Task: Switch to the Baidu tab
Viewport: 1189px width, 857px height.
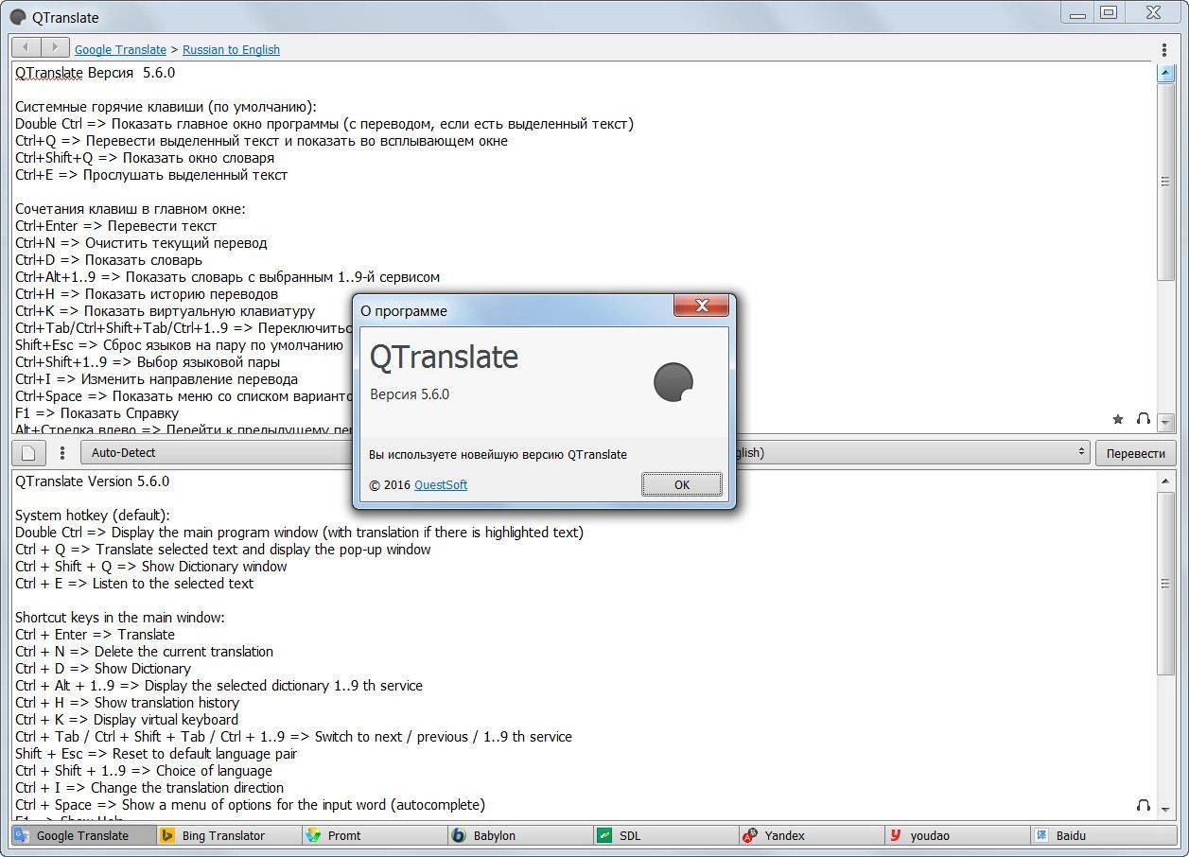Action: coord(1102,835)
